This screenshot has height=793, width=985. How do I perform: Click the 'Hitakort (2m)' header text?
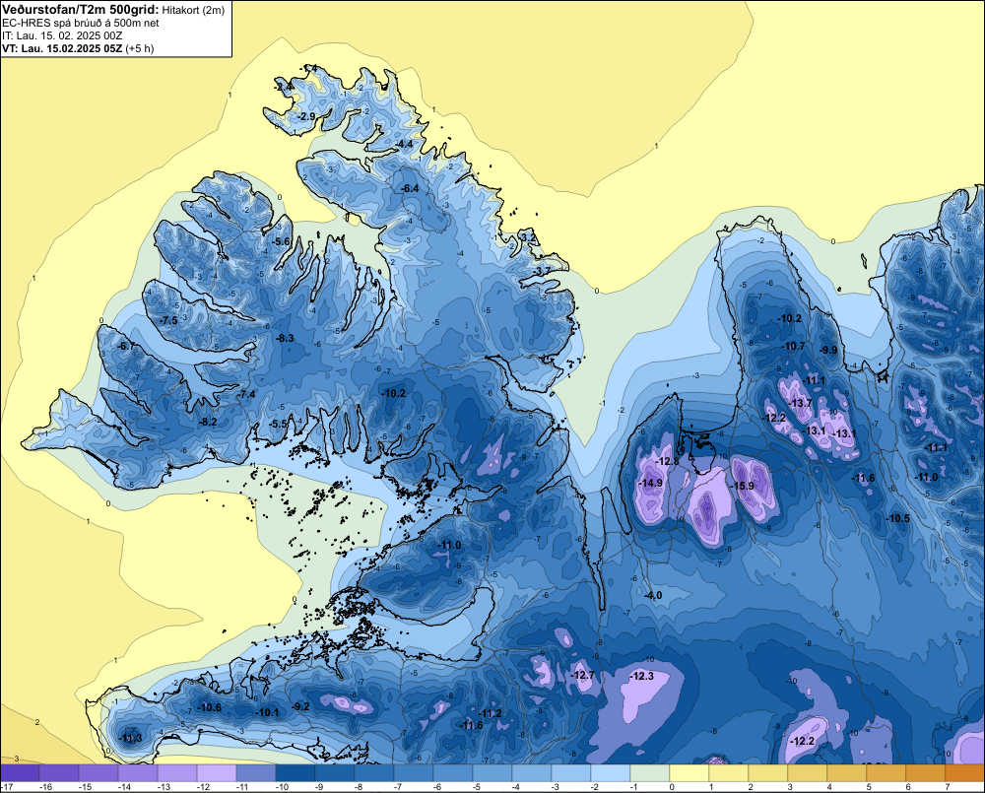point(192,10)
